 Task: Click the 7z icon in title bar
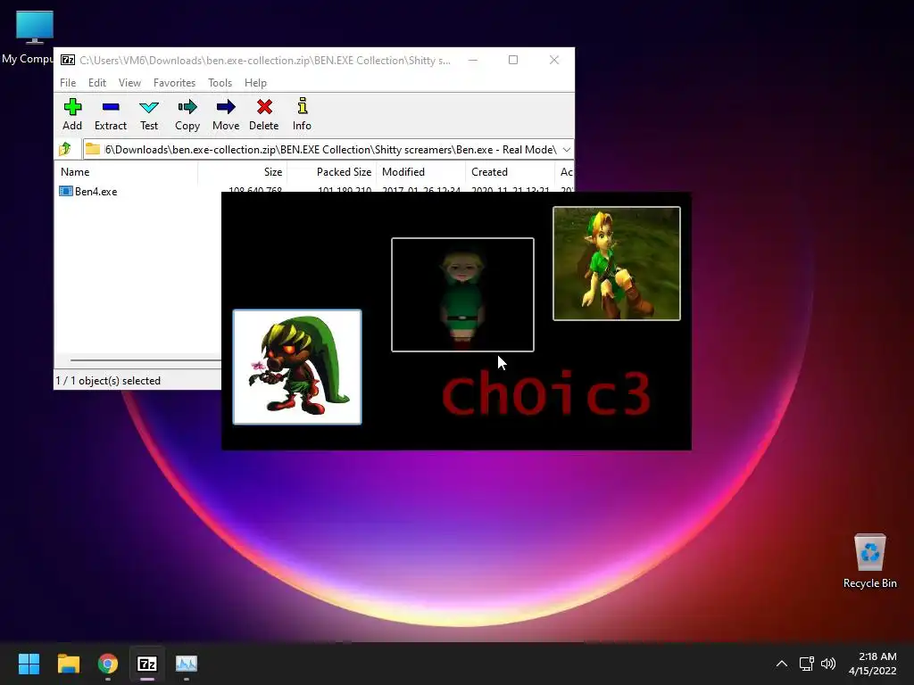68,60
